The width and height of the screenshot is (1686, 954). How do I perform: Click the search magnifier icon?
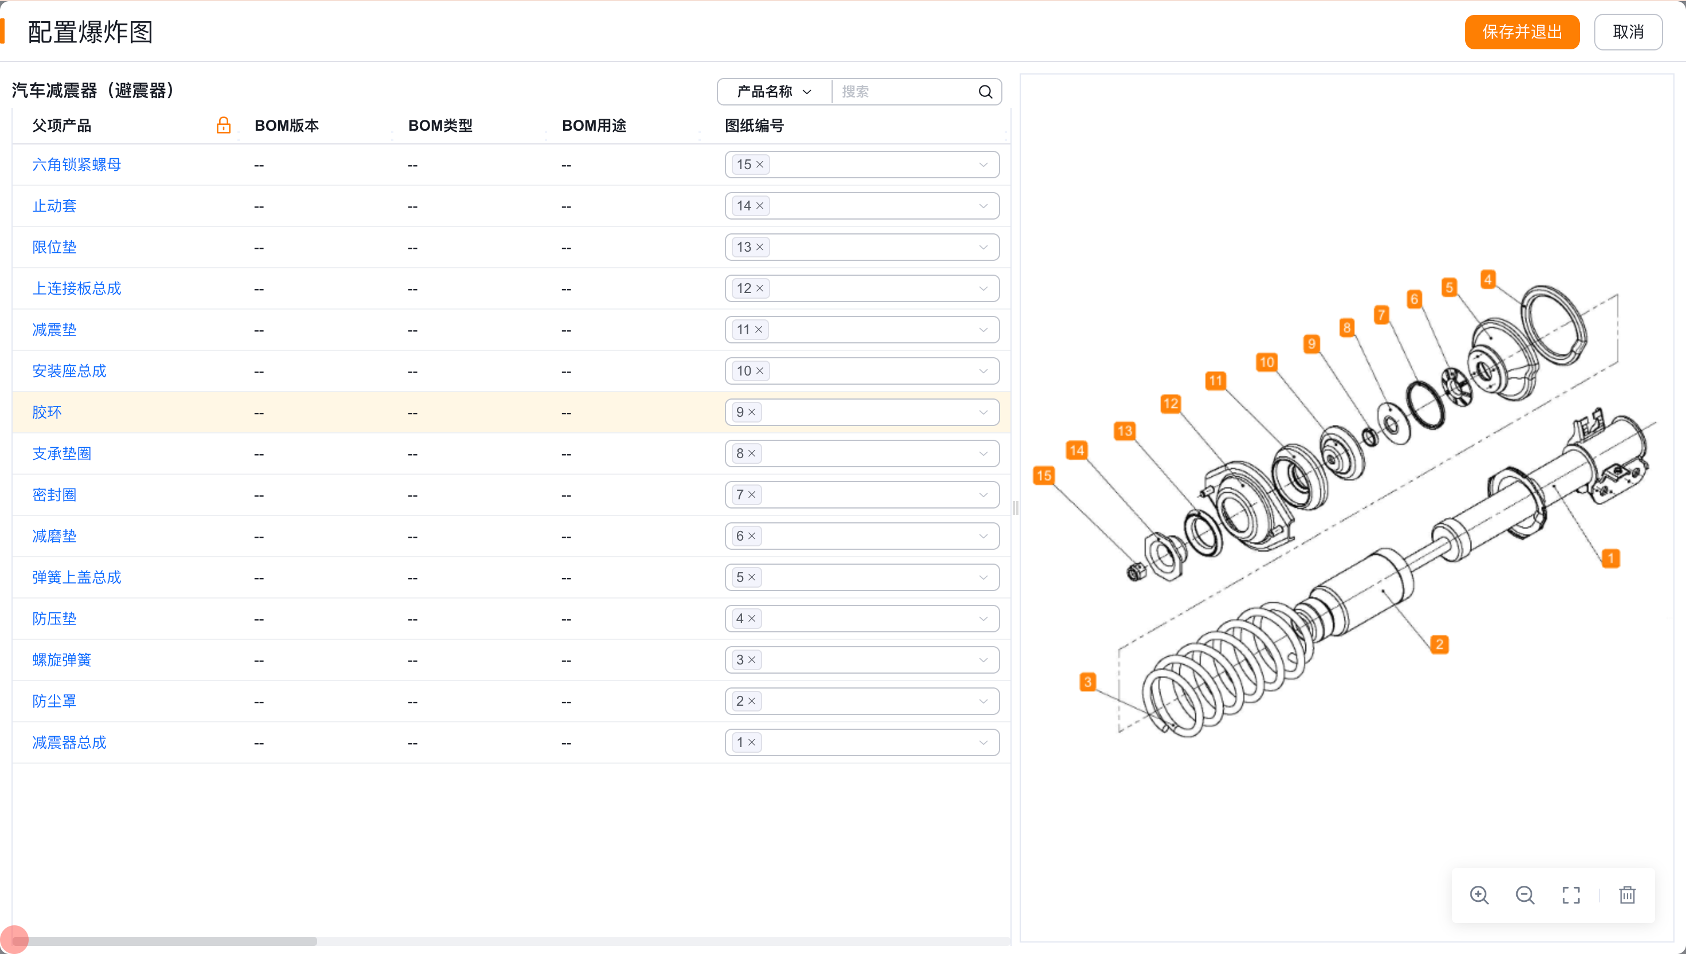click(x=985, y=92)
